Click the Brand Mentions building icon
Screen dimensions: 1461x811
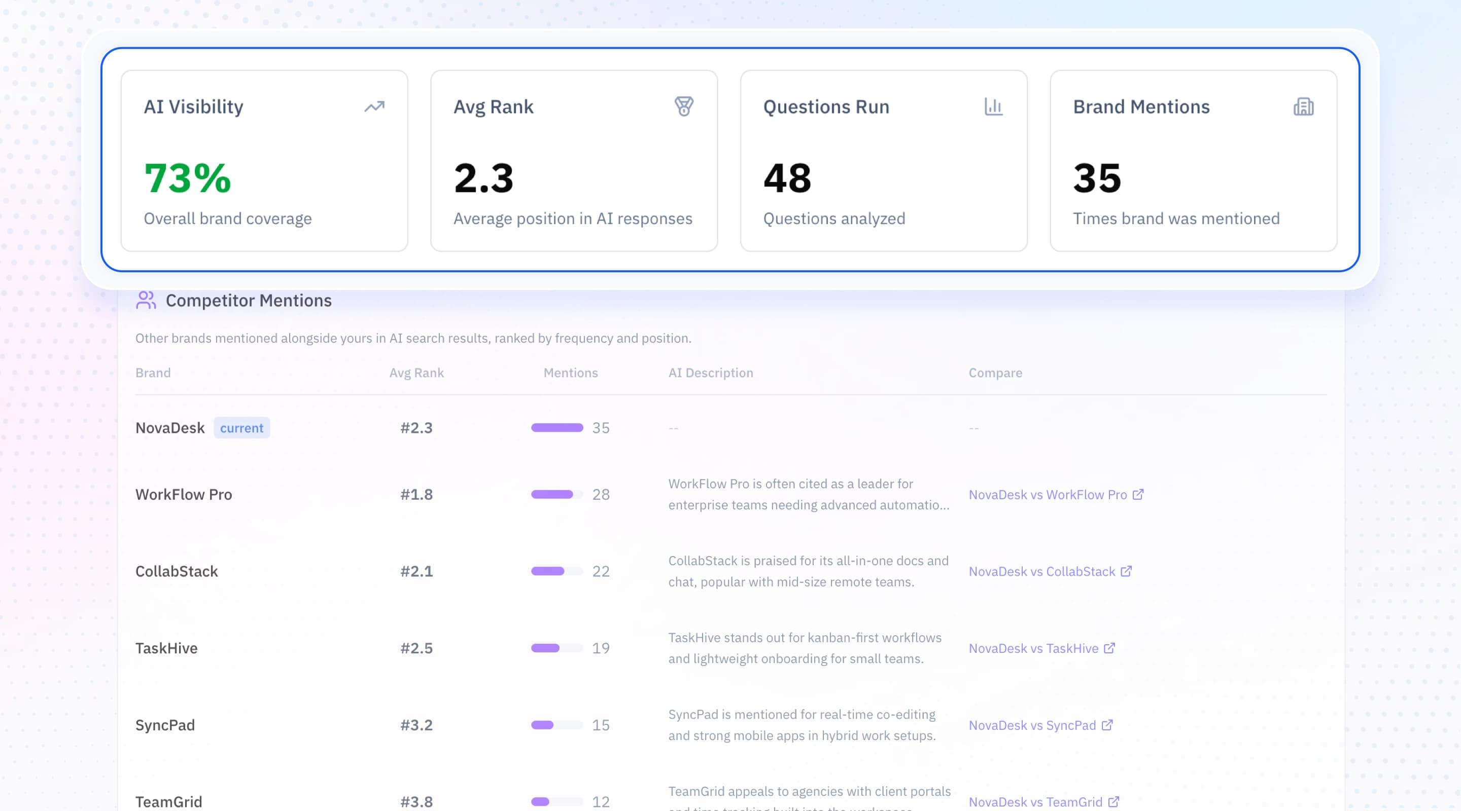pyautogui.click(x=1303, y=106)
